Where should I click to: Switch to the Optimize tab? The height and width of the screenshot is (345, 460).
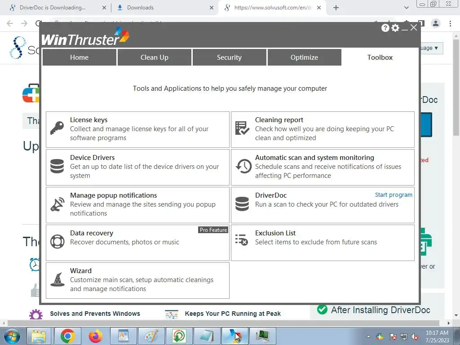click(x=304, y=57)
